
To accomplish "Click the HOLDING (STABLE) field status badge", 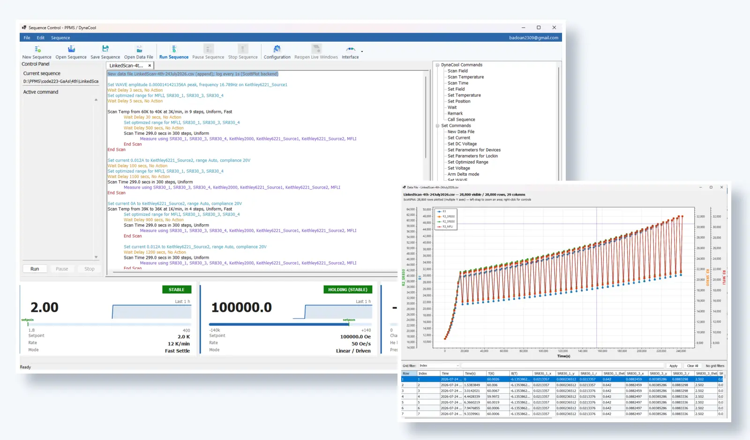I will tap(348, 290).
